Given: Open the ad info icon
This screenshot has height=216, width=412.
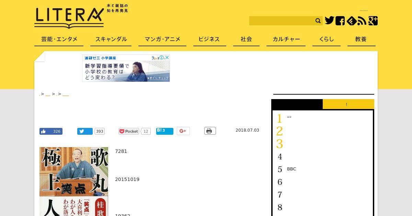Looking at the screenshot, I should click(x=161, y=58).
